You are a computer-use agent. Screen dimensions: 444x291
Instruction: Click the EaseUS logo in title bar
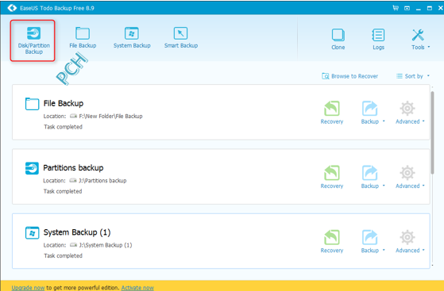(x=12, y=8)
